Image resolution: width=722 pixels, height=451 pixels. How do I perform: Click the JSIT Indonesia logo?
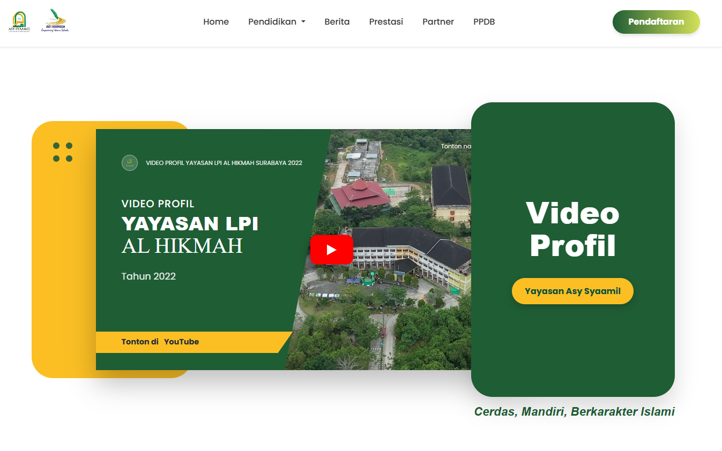55,21
